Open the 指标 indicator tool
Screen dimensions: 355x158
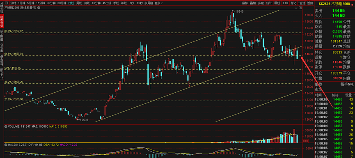tap(245, 3)
